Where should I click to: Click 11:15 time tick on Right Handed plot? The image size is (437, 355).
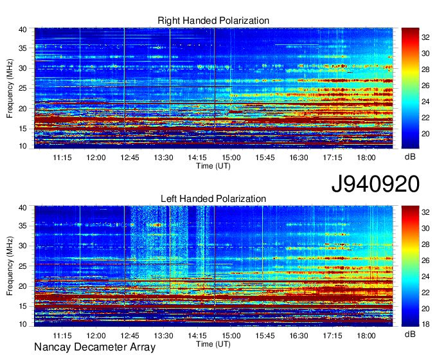click(62, 158)
